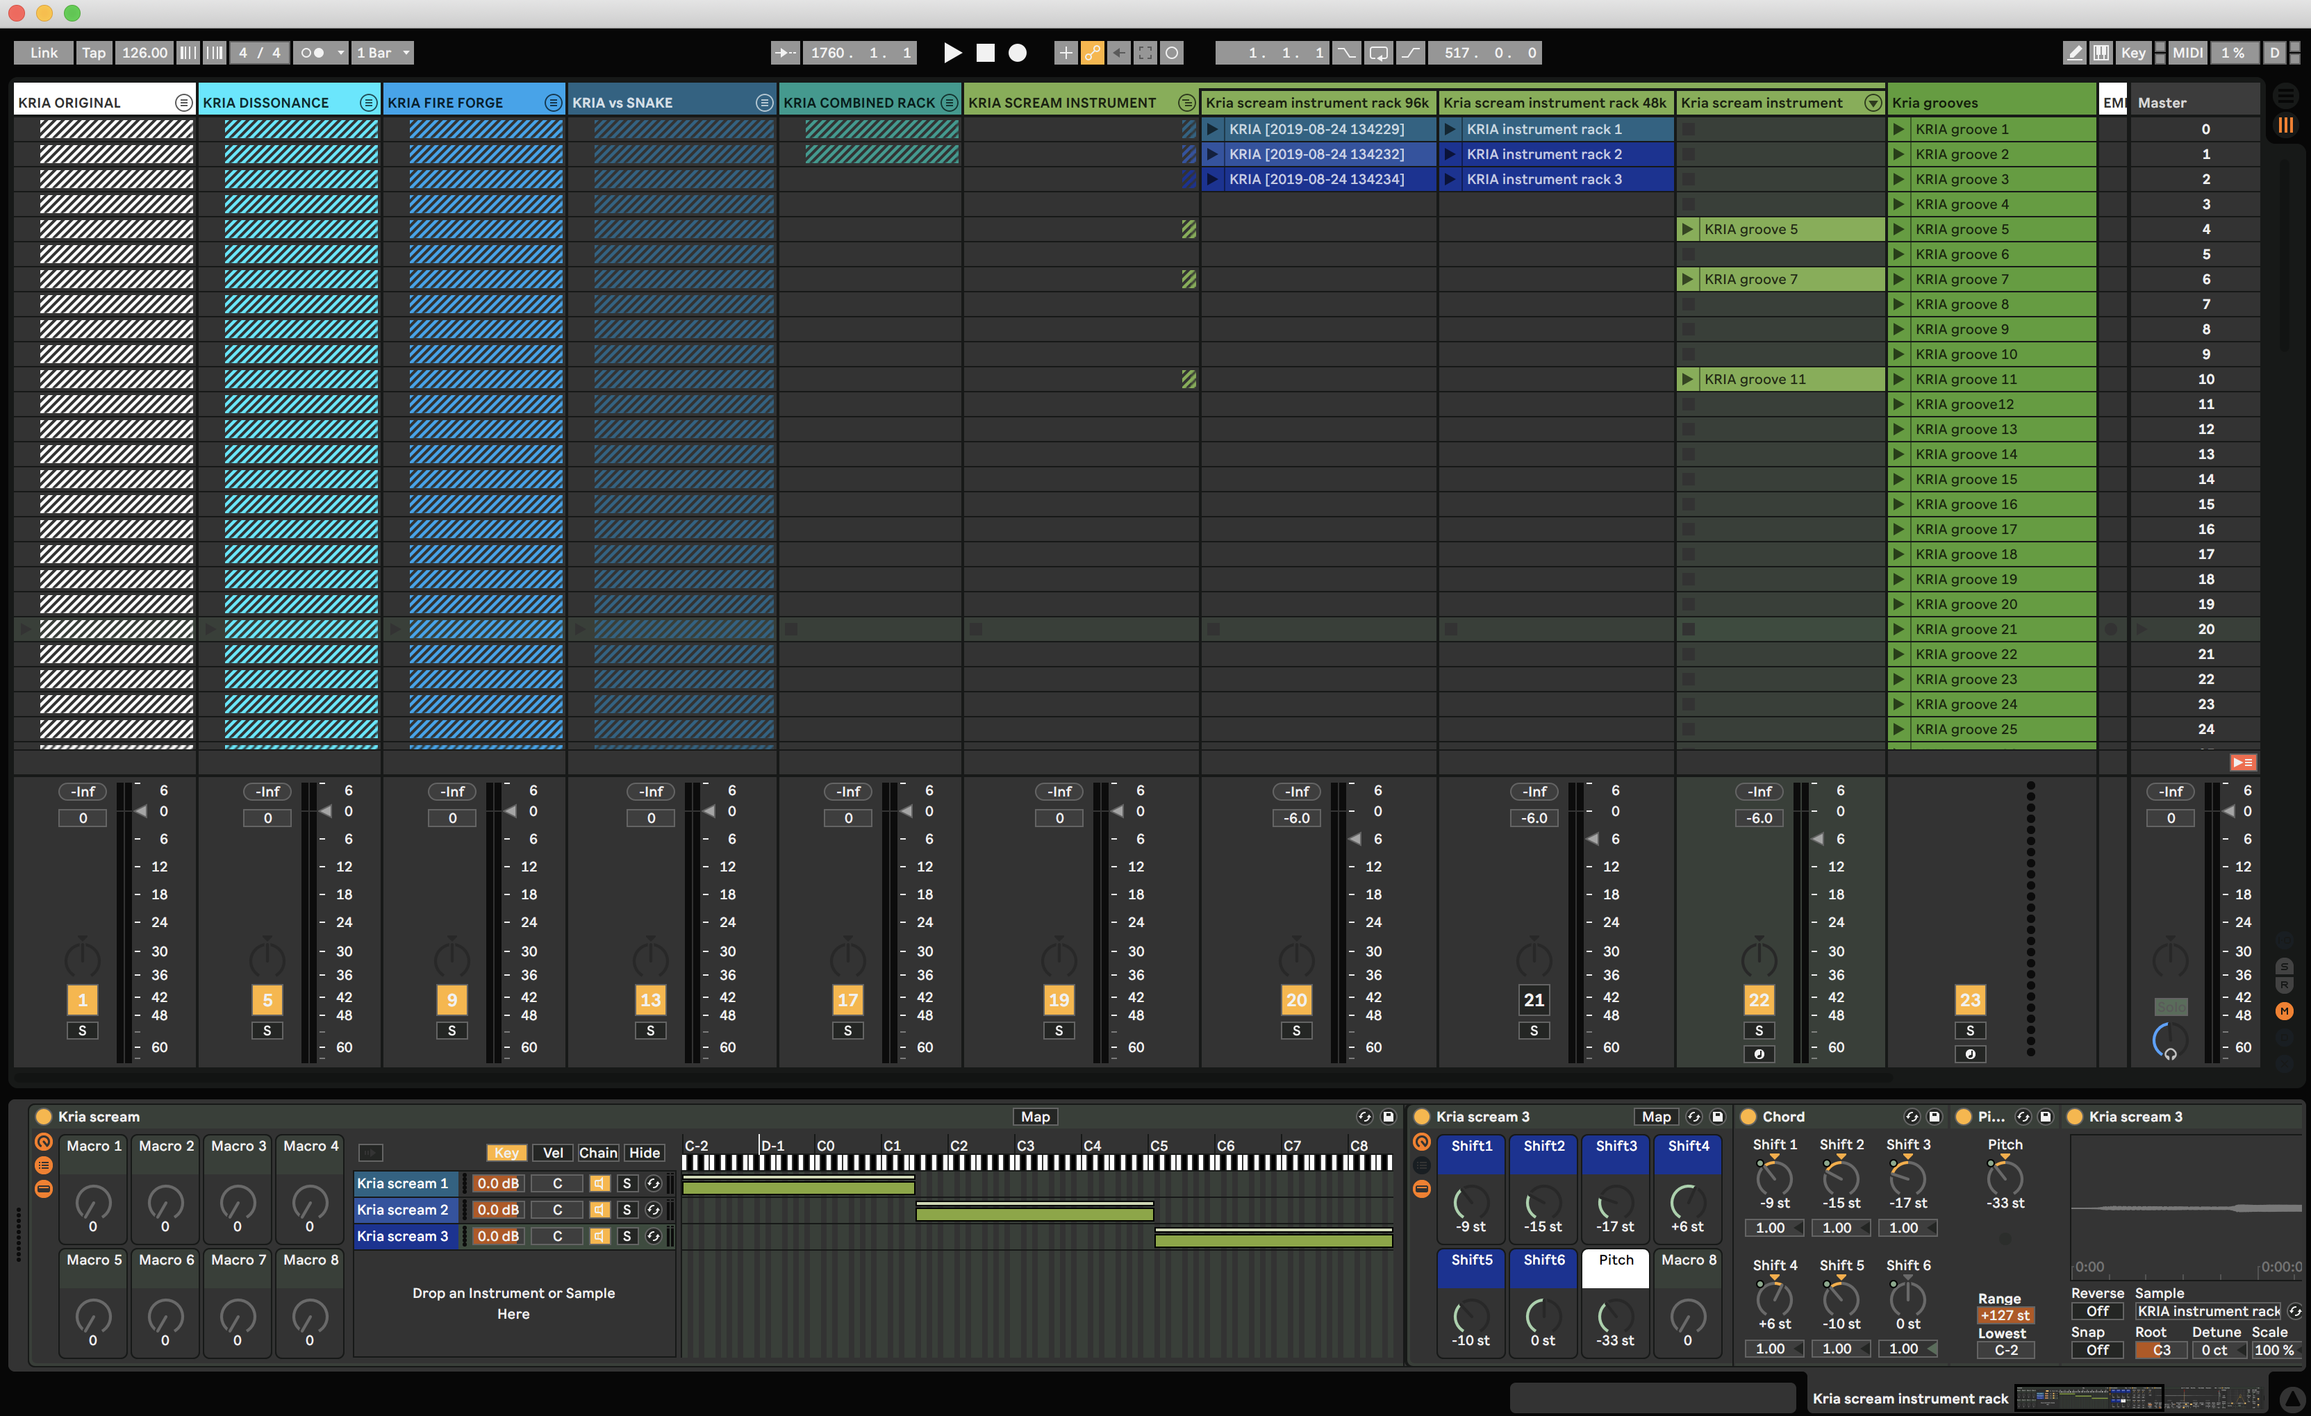
Task: Arm the Arrangement Record button
Action: click(1017, 53)
